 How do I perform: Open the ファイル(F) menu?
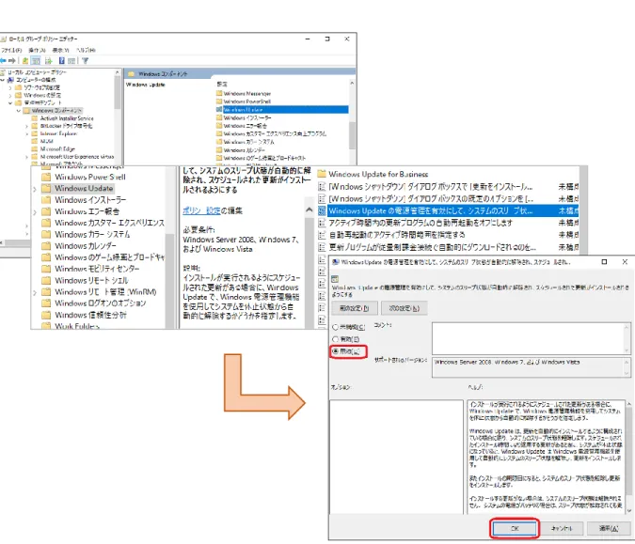(x=11, y=50)
